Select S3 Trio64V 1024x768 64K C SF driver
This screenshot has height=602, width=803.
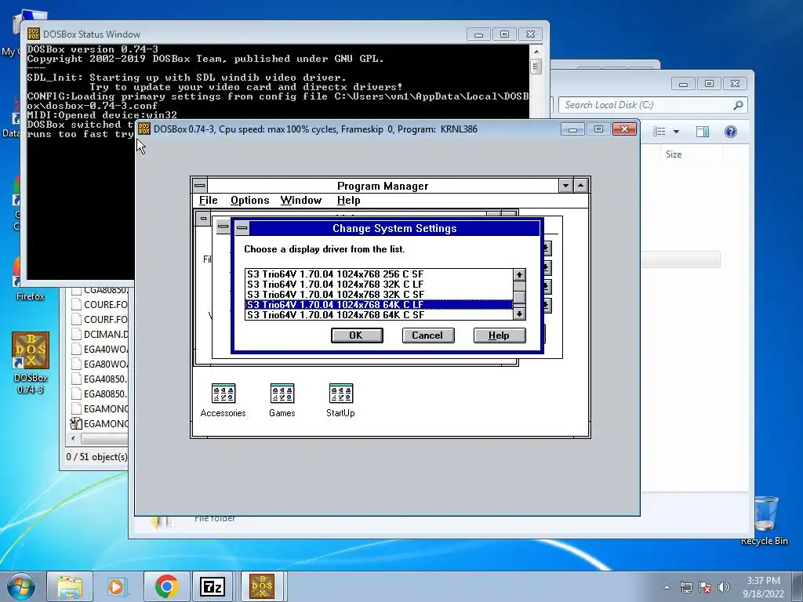(x=379, y=315)
